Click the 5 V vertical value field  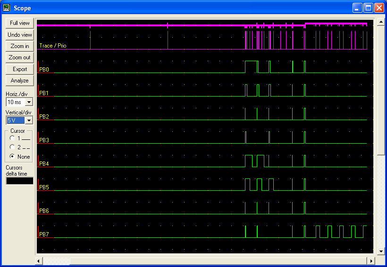pos(16,121)
